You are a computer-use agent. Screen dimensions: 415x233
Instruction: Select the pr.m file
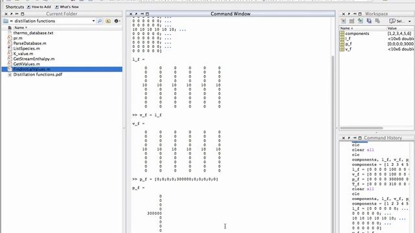(x=18, y=38)
